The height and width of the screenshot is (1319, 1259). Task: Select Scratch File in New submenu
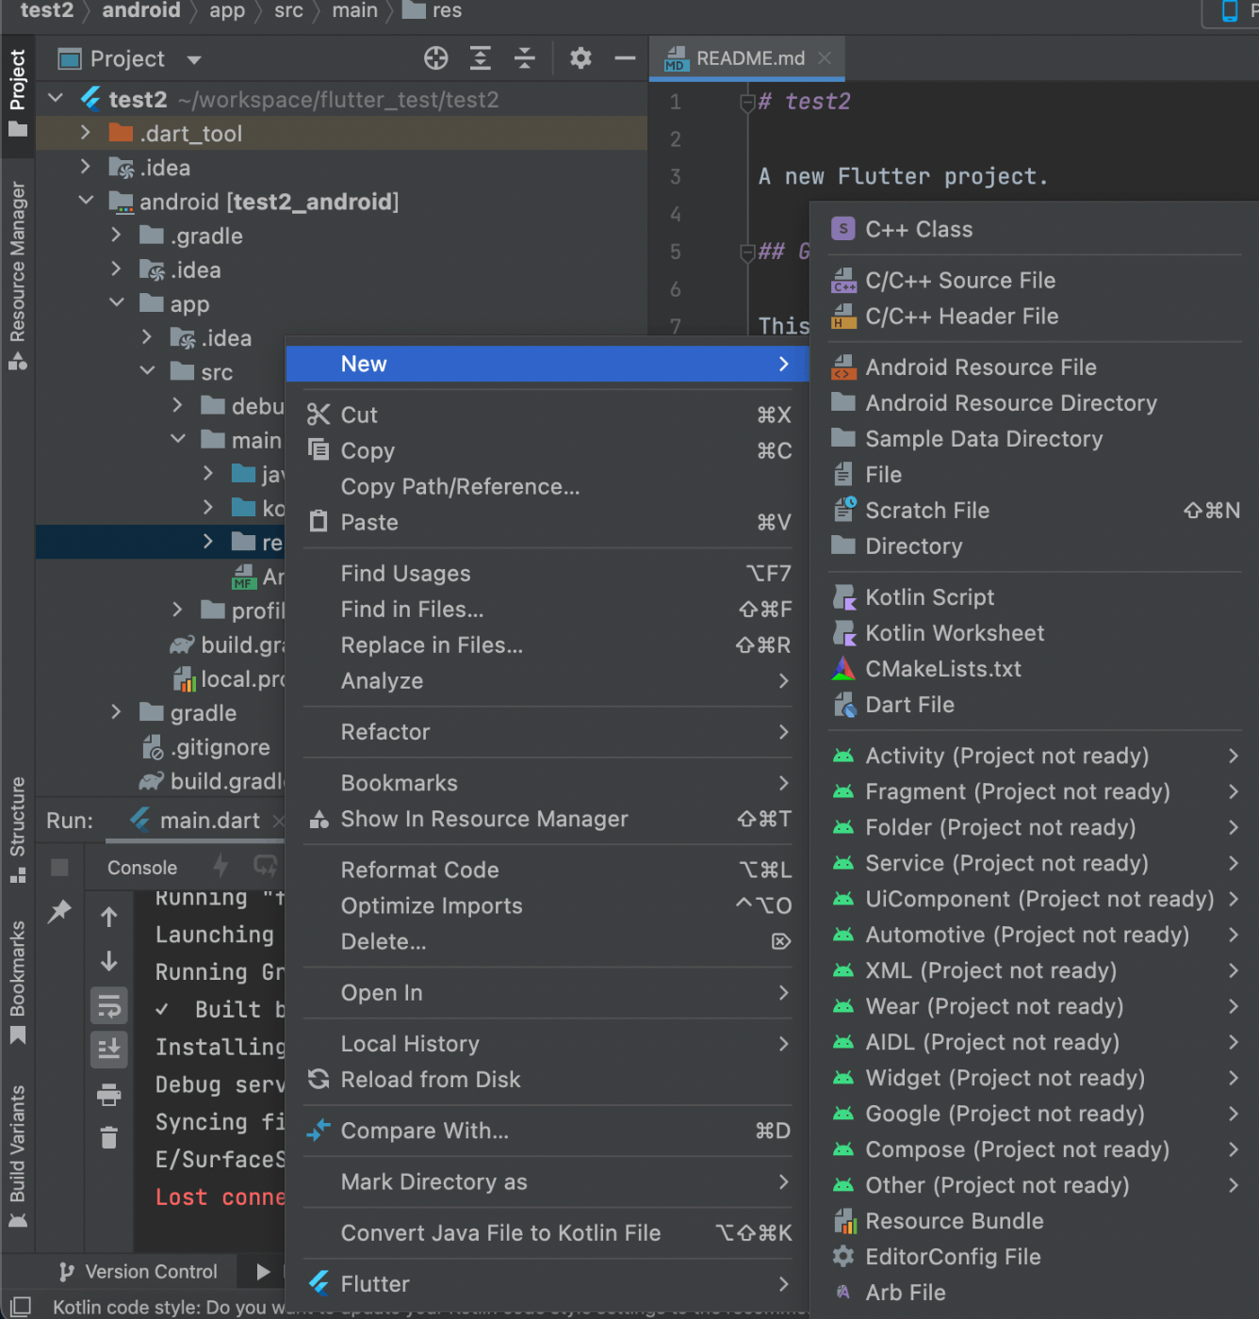(1034, 510)
